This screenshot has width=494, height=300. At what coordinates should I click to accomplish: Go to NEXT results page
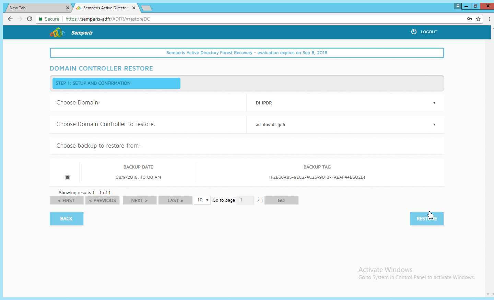pyautogui.click(x=140, y=200)
